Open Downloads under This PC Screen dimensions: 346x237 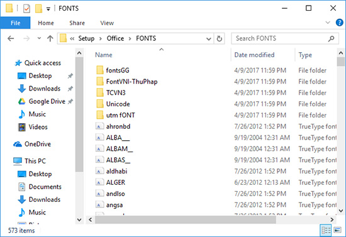(39, 199)
